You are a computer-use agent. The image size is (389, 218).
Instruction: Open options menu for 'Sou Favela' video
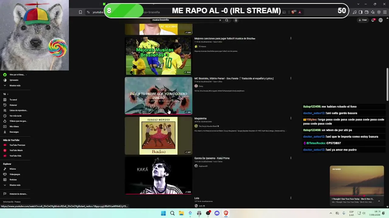[291, 78]
